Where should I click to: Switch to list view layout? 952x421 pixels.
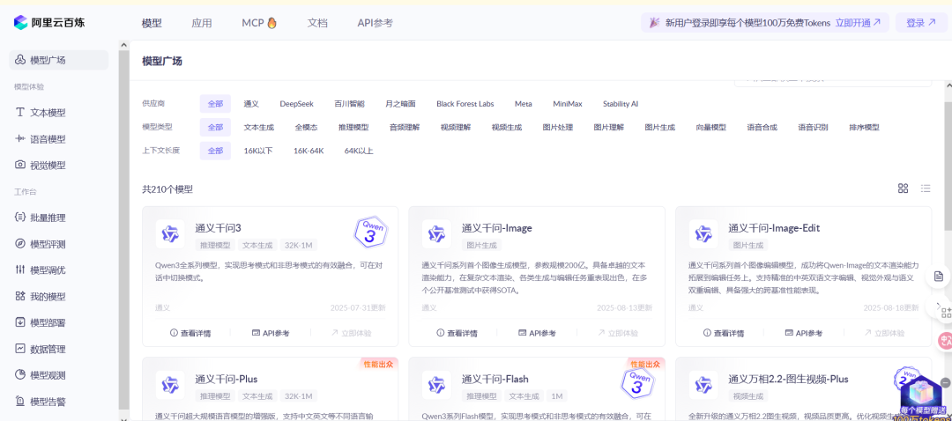[x=926, y=188]
